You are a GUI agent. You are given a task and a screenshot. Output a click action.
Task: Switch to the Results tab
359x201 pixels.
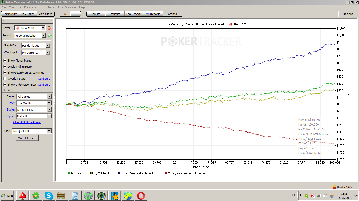pos(95,14)
